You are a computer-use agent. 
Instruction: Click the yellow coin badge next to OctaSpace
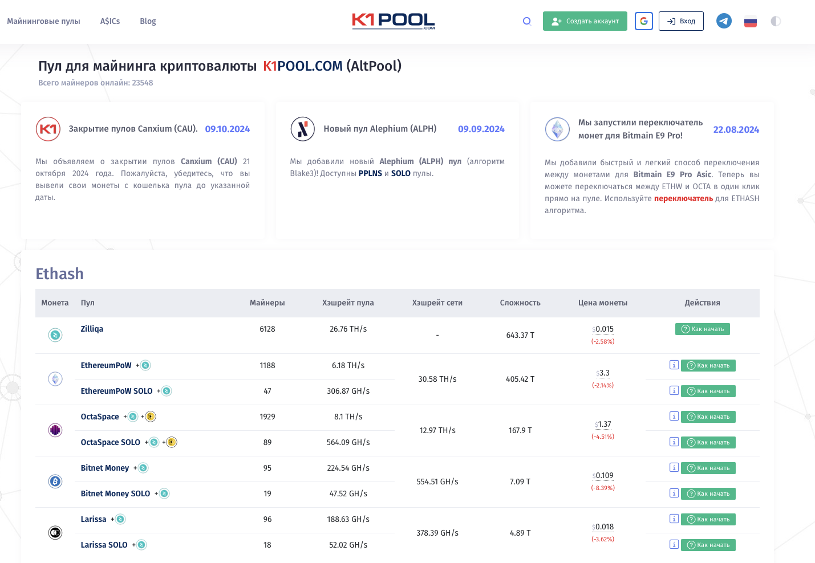pos(151,417)
